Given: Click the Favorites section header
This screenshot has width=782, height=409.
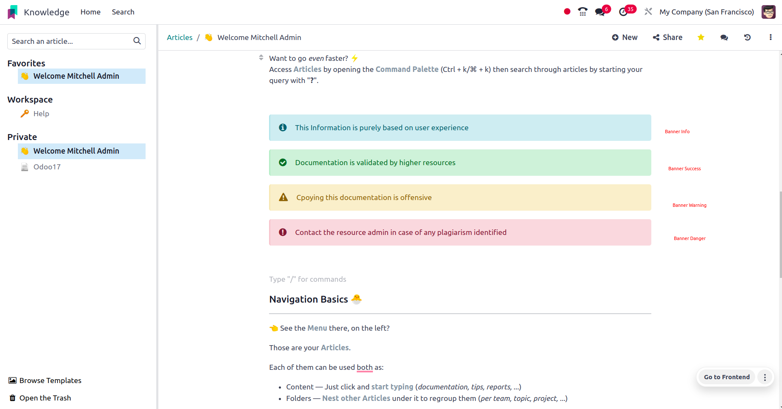Looking at the screenshot, I should pyautogui.click(x=26, y=63).
